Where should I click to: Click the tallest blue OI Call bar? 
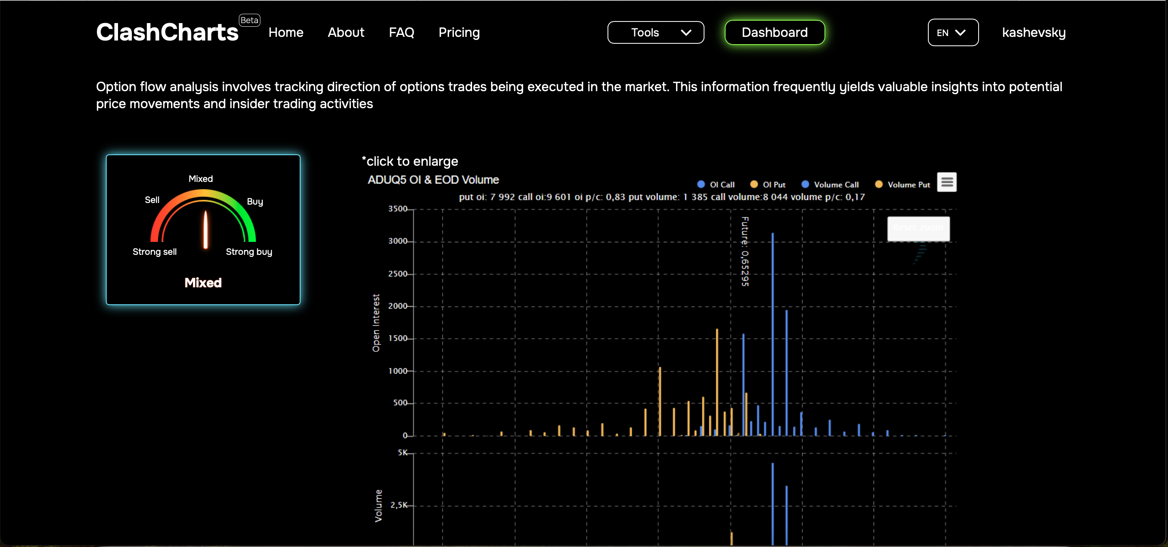[773, 334]
